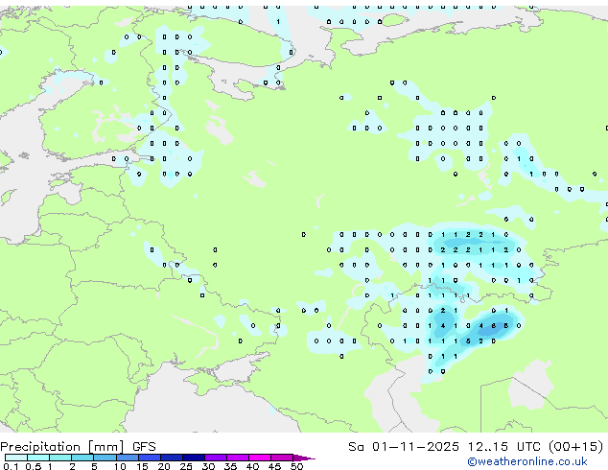Click the legend scale label 45

[274, 466]
